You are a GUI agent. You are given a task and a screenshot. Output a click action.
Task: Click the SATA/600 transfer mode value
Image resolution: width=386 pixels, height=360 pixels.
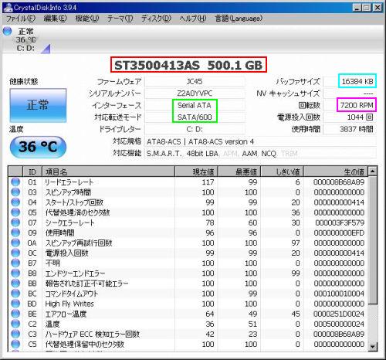[195, 117]
